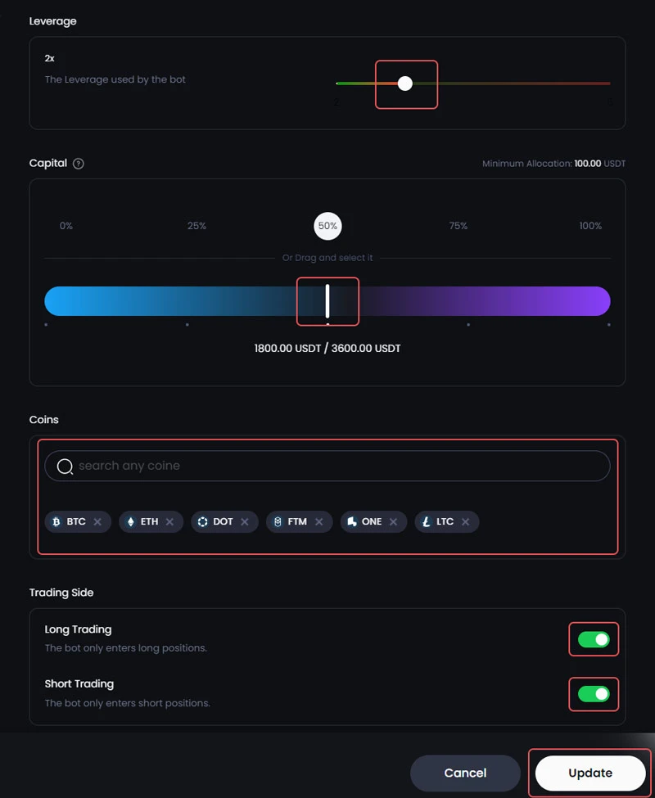Remove DOT from the coins list
The width and height of the screenshot is (655, 798).
[x=246, y=521]
